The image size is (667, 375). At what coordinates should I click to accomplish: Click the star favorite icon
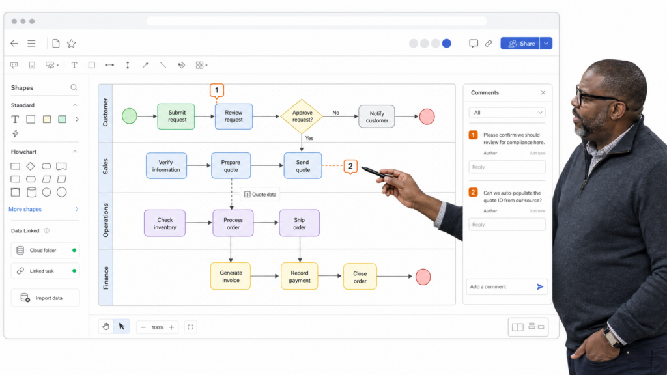(72, 44)
